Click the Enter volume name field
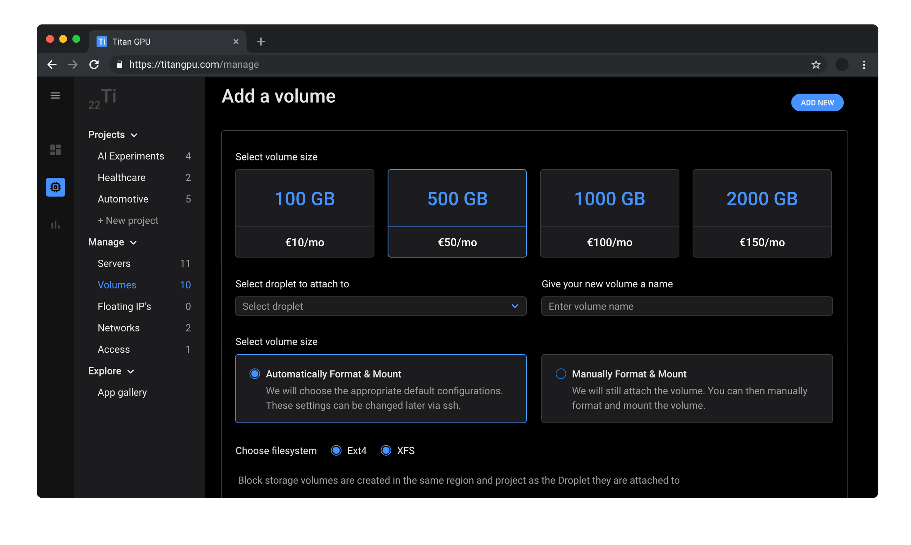The image size is (911, 545). [x=686, y=306]
